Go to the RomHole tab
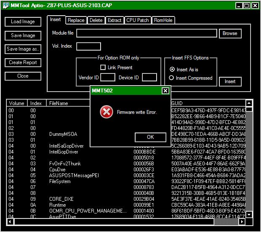The height and width of the screenshot is (232, 261). pos(163,20)
